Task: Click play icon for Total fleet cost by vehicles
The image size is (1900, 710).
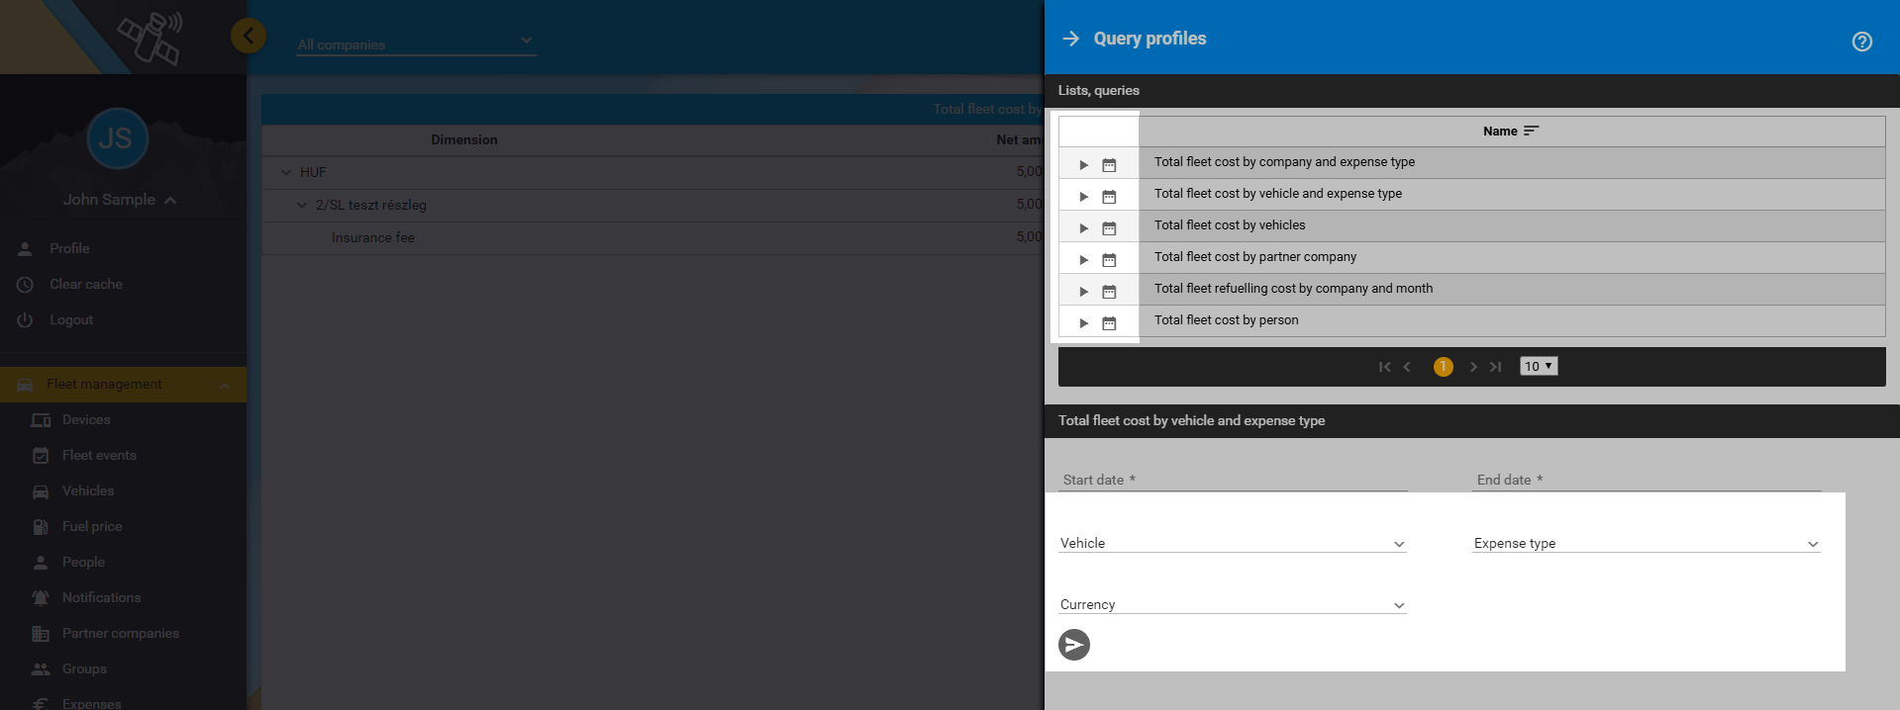Action: coord(1083,228)
